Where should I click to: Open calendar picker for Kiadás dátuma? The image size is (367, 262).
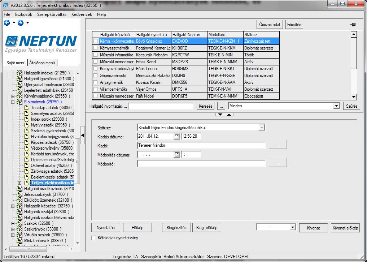pyautogui.click(x=177, y=136)
